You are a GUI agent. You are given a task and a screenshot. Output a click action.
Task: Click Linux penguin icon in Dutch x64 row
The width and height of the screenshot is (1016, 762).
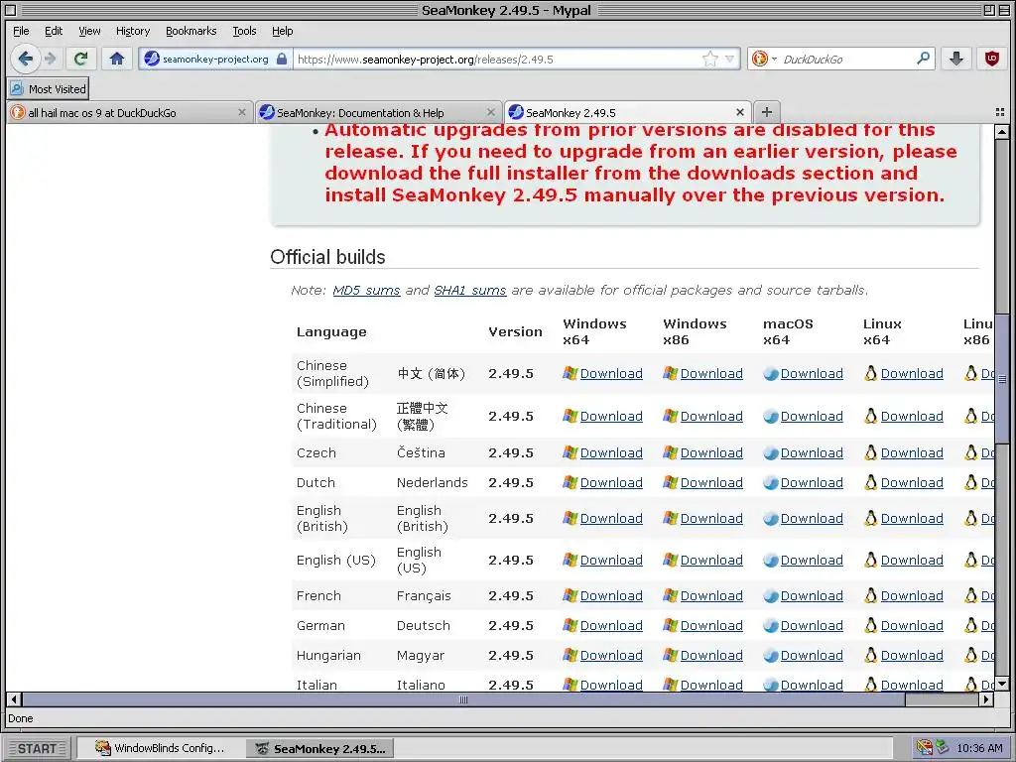[x=871, y=483]
